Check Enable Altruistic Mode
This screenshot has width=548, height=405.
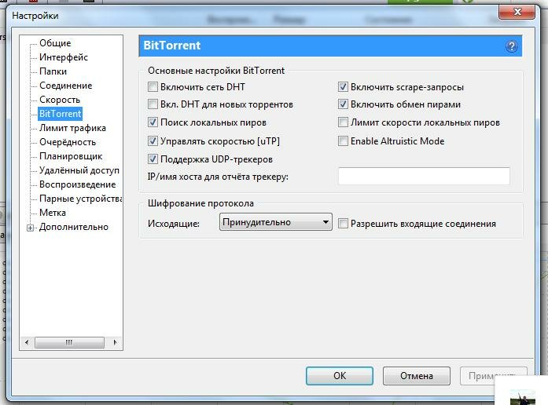(343, 141)
